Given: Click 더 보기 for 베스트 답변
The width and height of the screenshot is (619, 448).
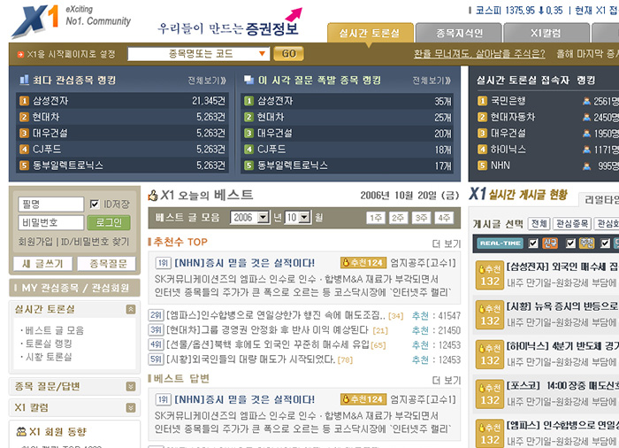Looking at the screenshot, I should (447, 380).
